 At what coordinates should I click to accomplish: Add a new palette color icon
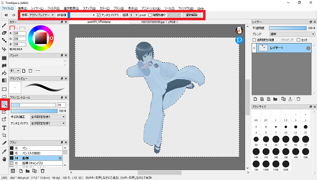(x=24, y=71)
